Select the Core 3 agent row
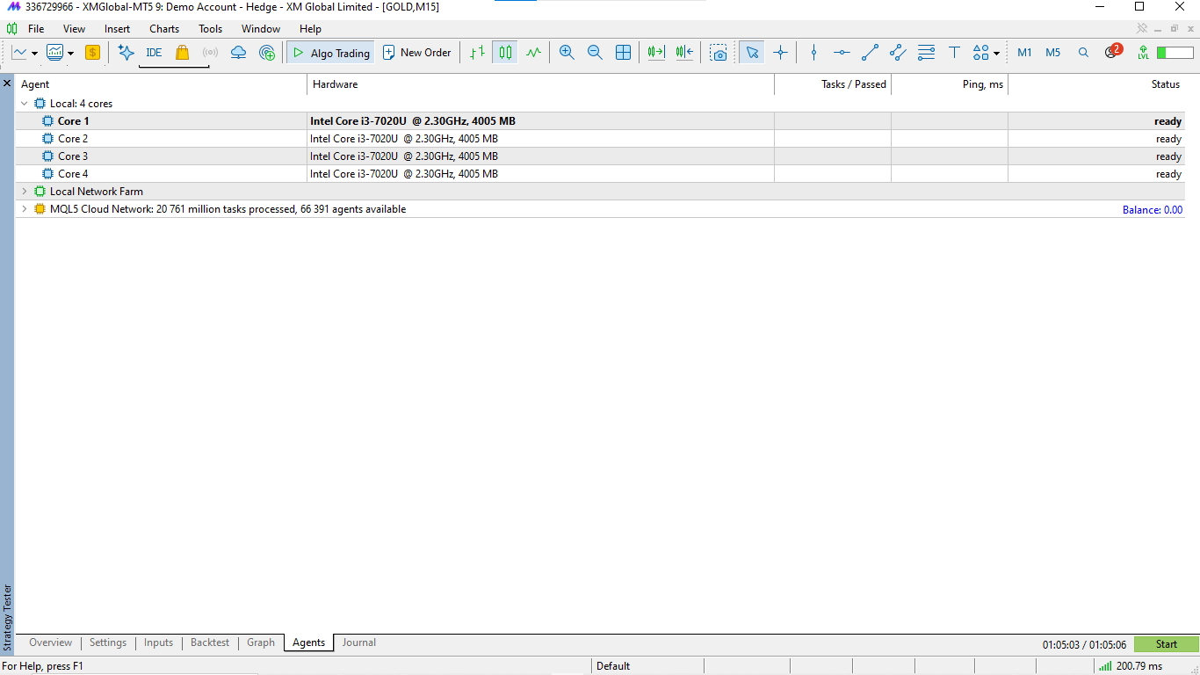Viewport: 1200px width, 675px height. tap(599, 156)
